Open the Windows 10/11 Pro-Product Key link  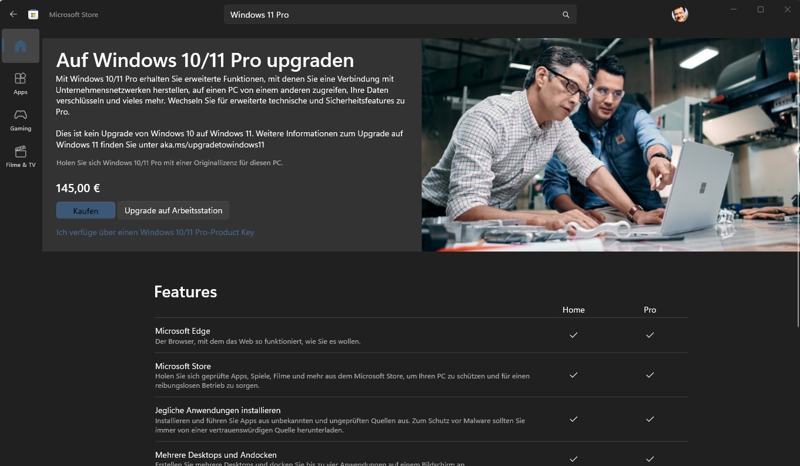coord(155,232)
